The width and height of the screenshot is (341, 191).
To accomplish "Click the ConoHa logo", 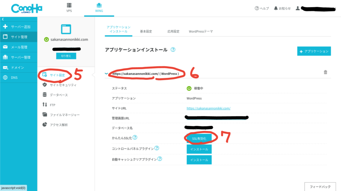I will 27,8.
